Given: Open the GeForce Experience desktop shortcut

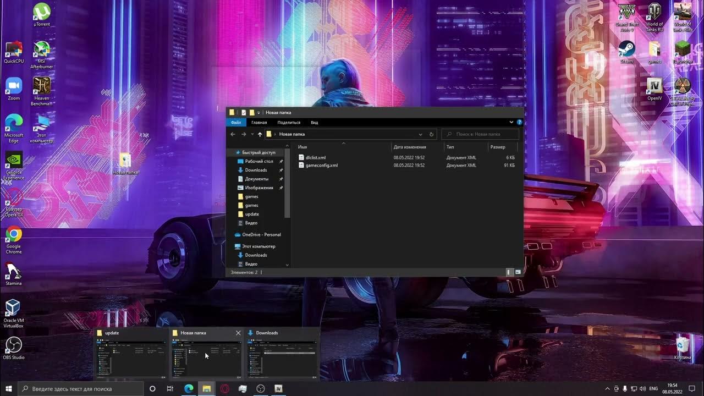Looking at the screenshot, I should pyautogui.click(x=14, y=165).
